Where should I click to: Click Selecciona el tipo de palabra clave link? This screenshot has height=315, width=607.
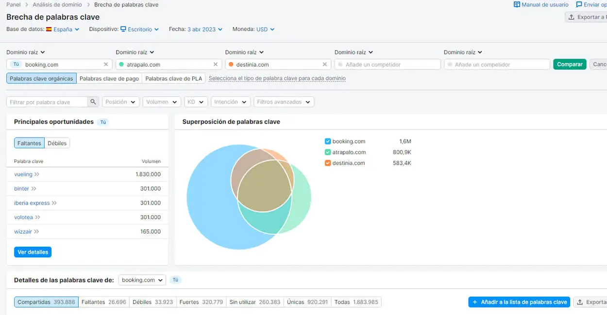[277, 79]
